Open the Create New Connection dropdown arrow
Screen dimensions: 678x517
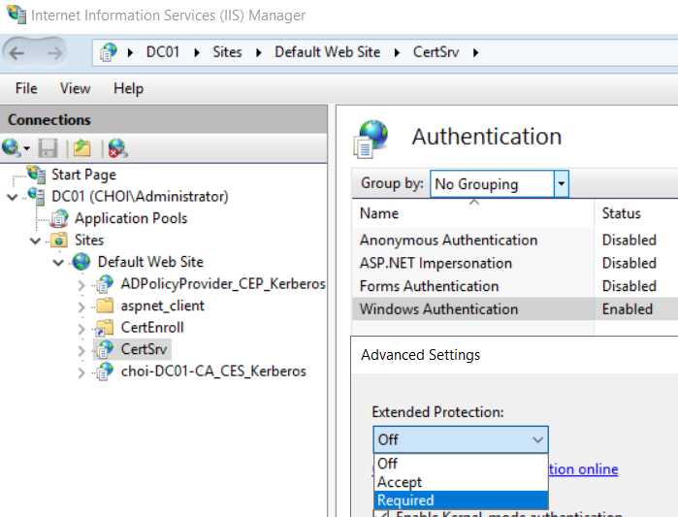[27, 148]
